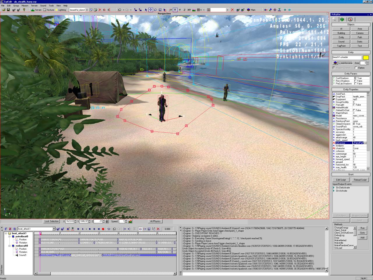This screenshot has height=280, width=373.
Task: Select the behaviour property row
Action: tap(349, 143)
